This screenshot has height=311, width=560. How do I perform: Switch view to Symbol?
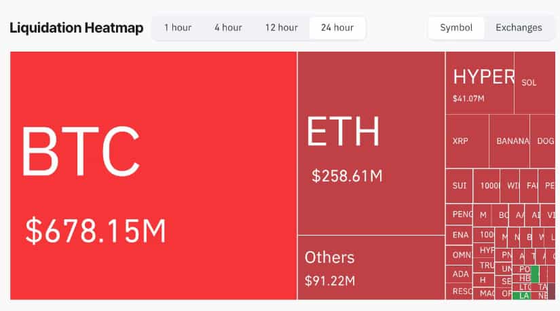(x=456, y=28)
